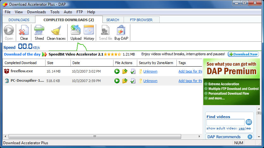
Task: Switch to the DOWNLOADS tab
Action: [x=19, y=20]
